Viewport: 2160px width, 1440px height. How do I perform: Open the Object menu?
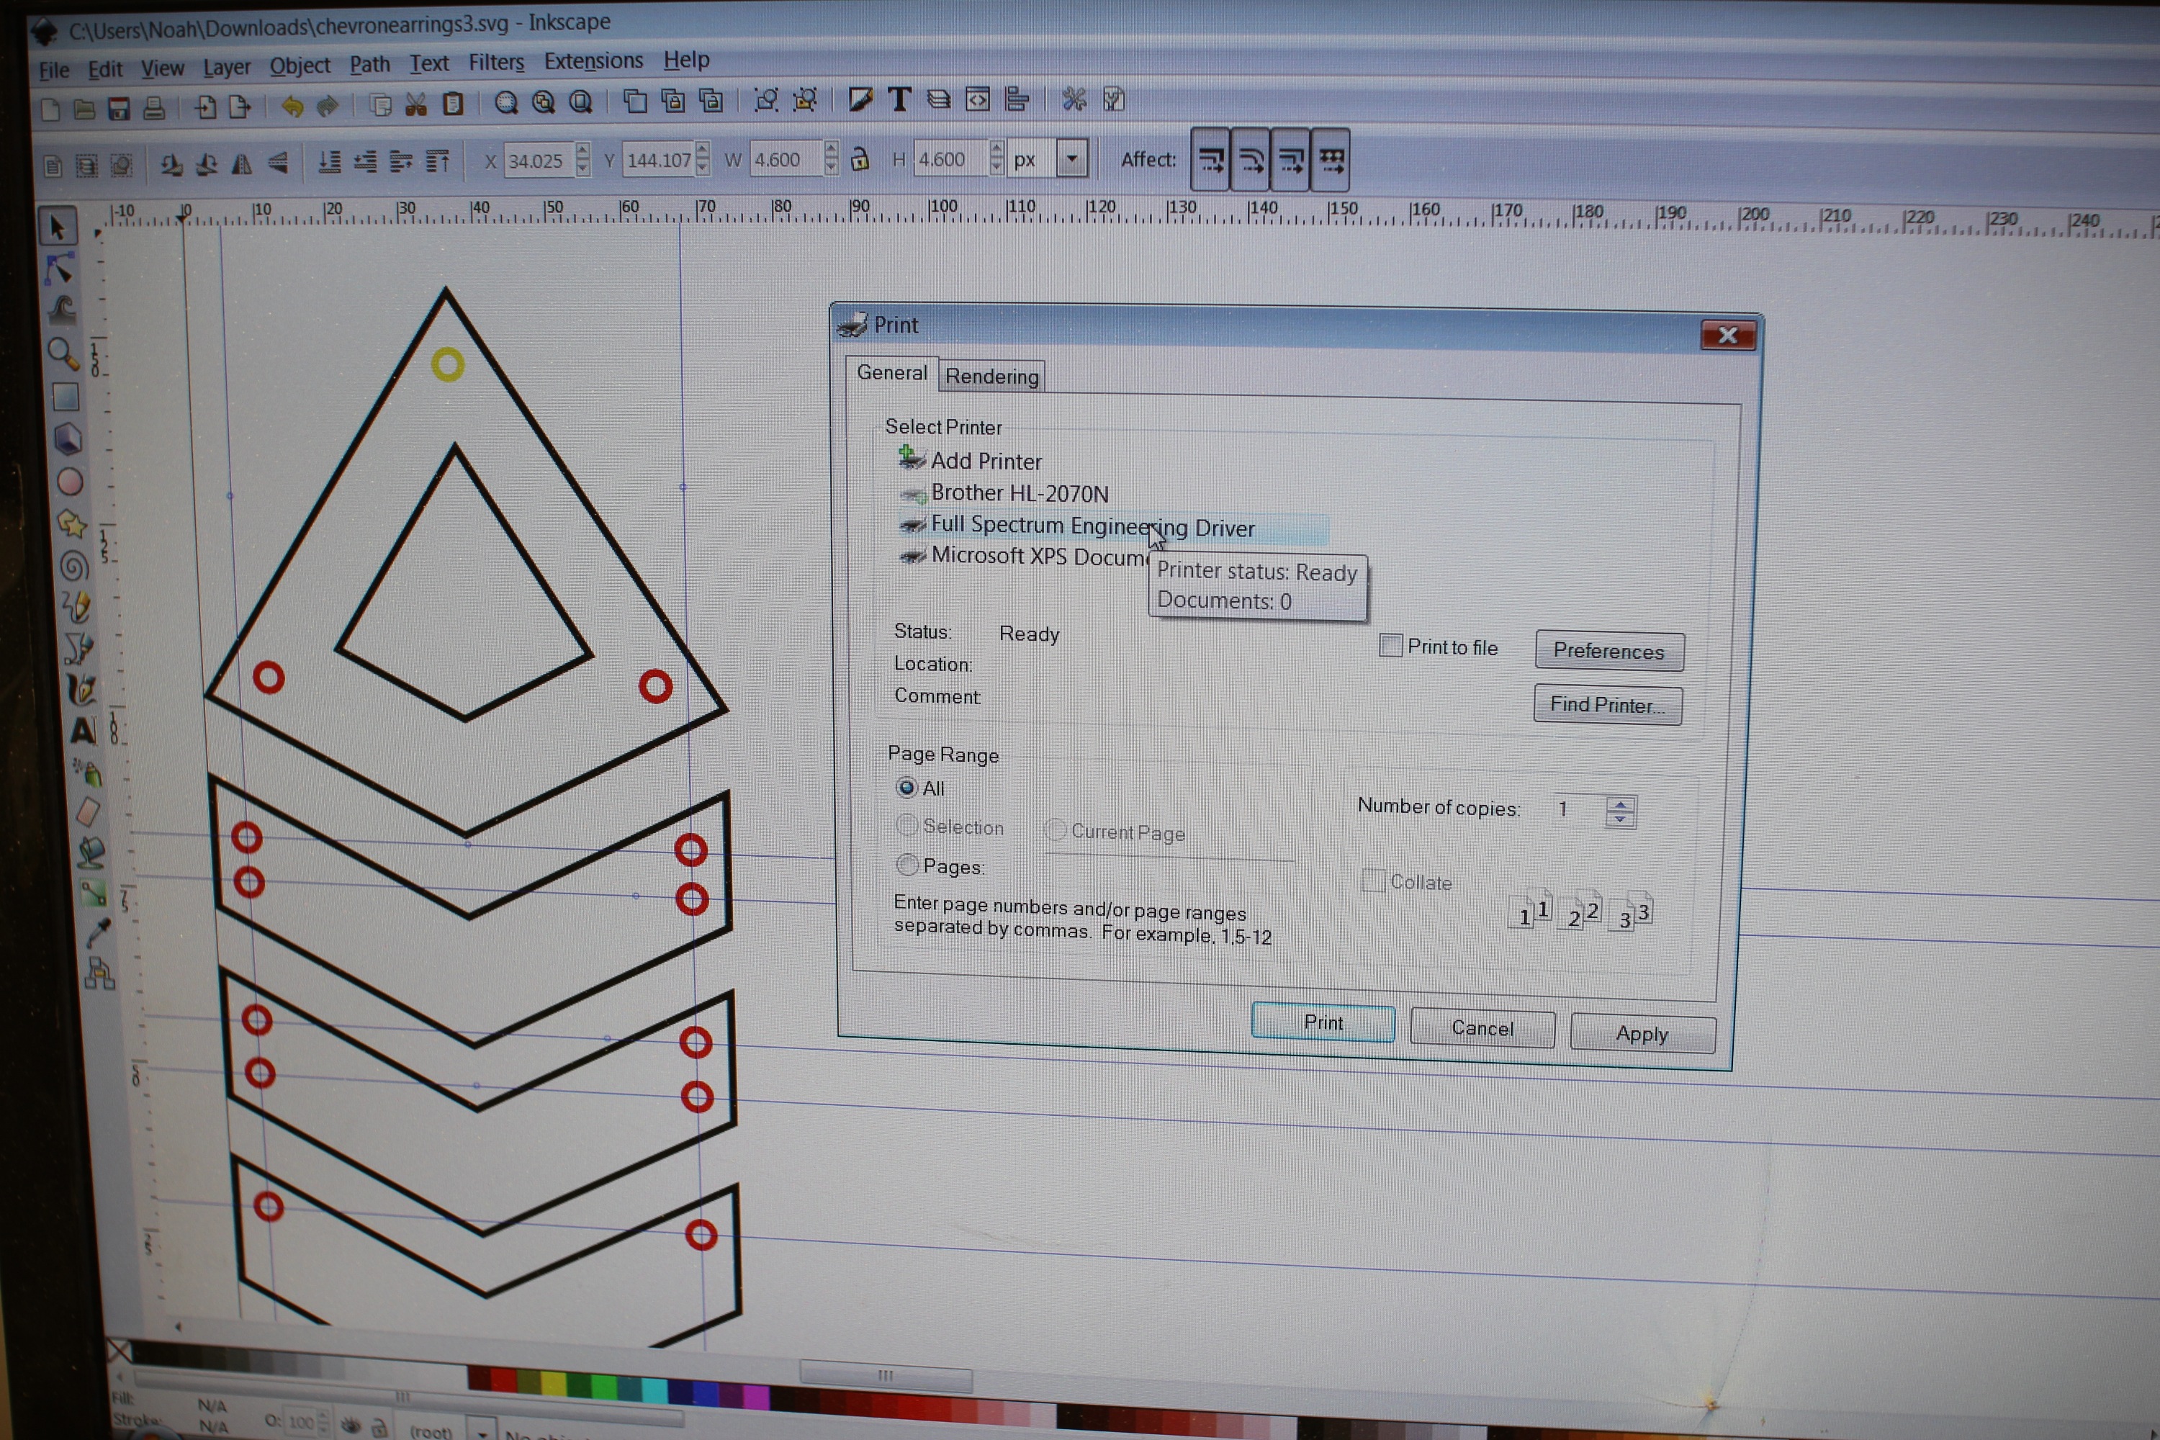[x=300, y=66]
